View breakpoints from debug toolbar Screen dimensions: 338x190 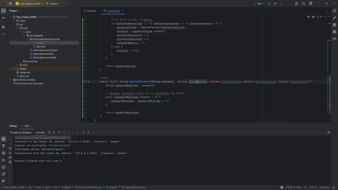(x=83, y=132)
